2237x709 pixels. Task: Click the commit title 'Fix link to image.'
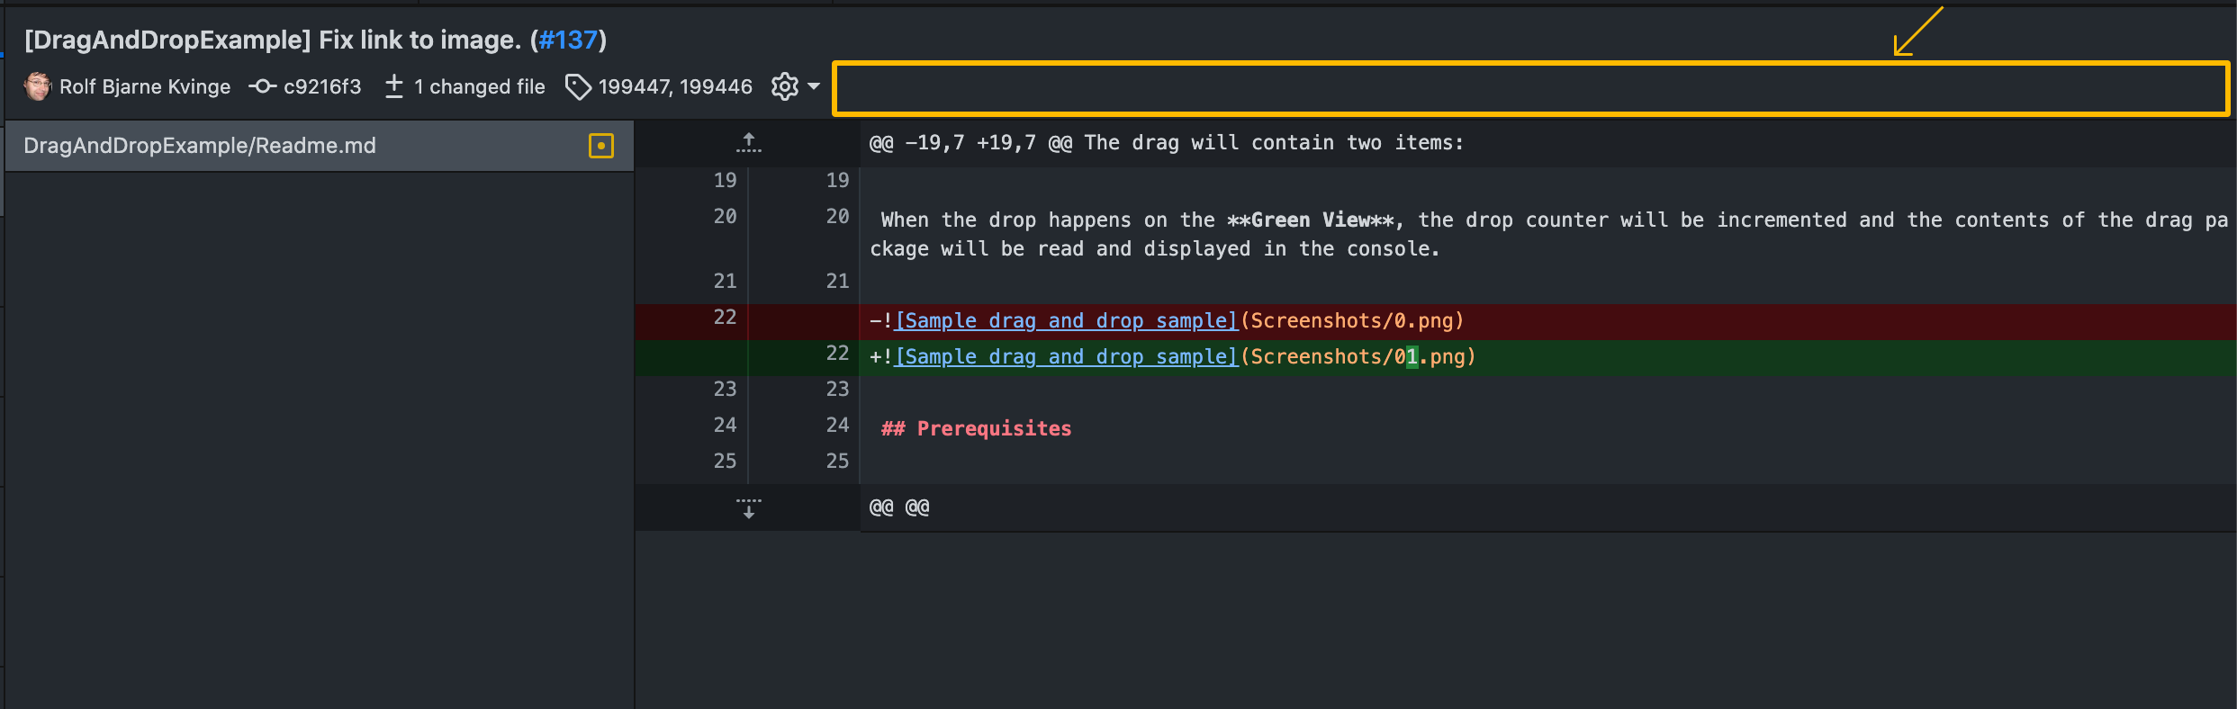pos(420,40)
